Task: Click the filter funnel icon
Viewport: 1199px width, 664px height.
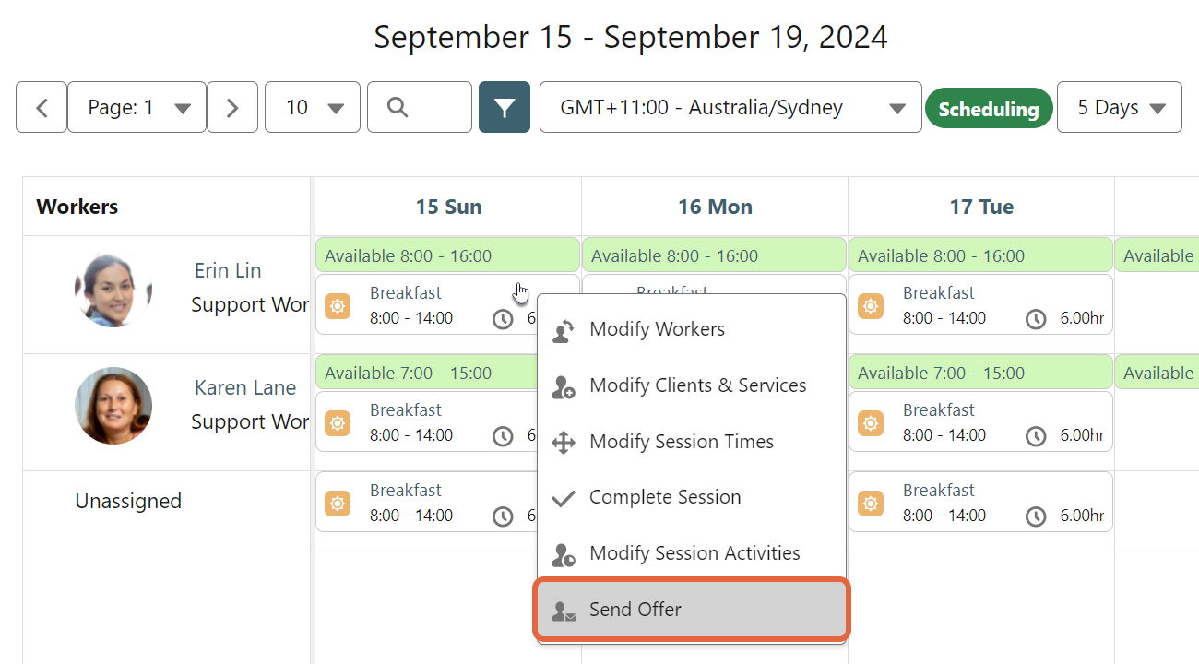Action: [x=504, y=107]
